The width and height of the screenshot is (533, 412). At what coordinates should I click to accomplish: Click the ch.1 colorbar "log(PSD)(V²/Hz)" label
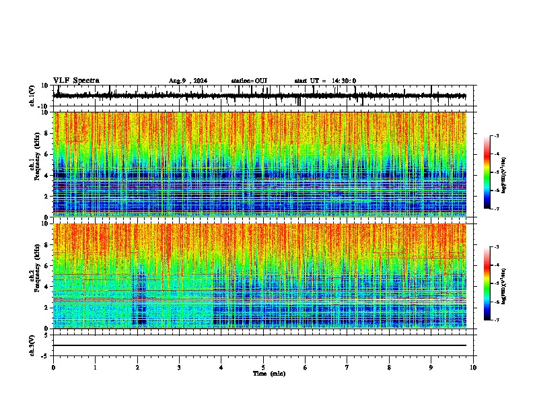(x=504, y=176)
